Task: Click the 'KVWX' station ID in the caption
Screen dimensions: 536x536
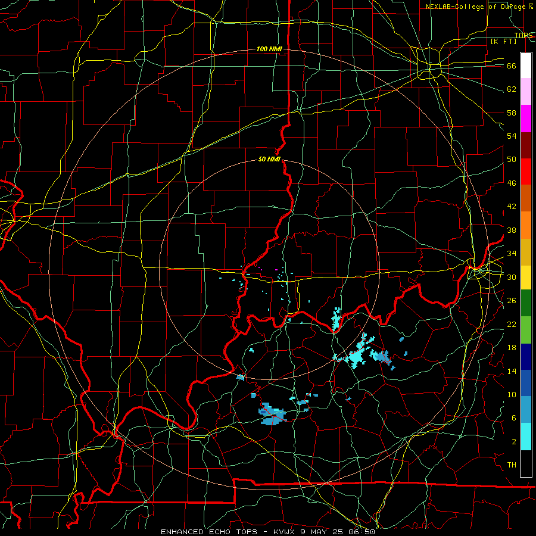Action: (285, 532)
